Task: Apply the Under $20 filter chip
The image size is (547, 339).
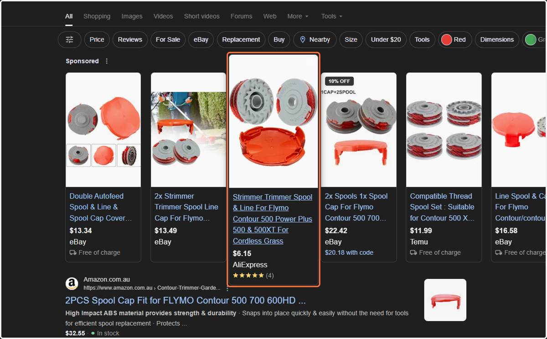Action: click(x=386, y=40)
